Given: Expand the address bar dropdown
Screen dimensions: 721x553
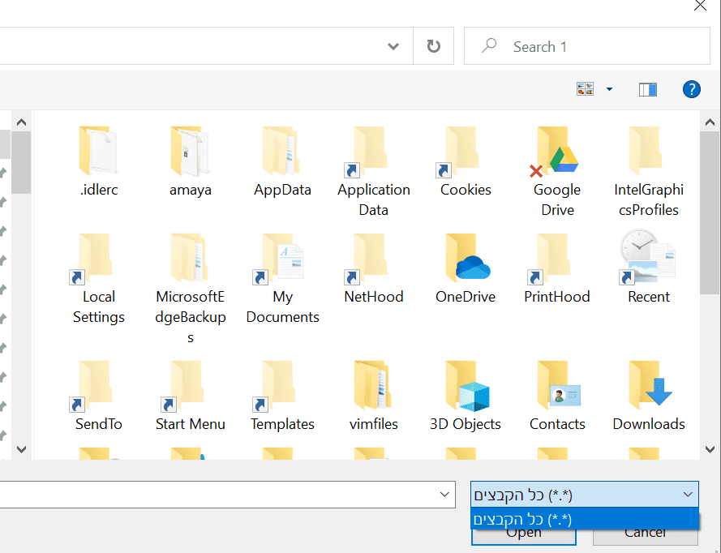Looking at the screenshot, I should (393, 45).
